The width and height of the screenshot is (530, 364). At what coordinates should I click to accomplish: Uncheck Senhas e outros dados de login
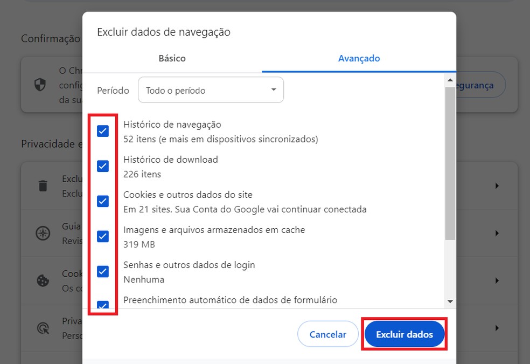tap(102, 271)
